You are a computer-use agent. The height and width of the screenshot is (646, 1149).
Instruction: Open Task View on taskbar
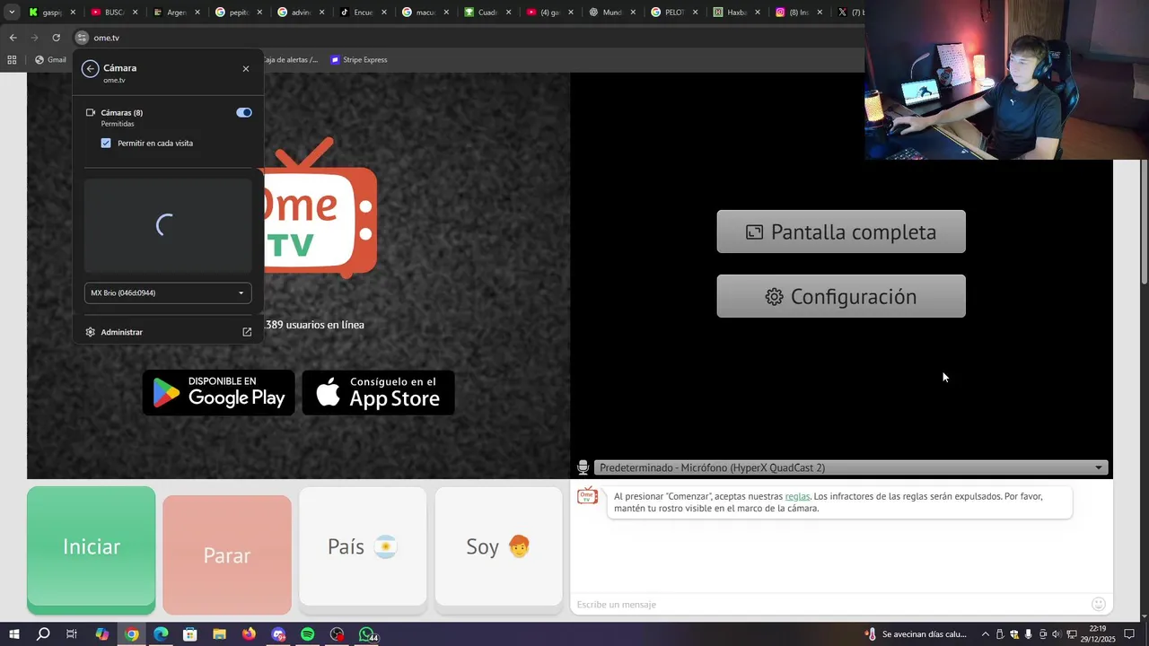pos(72,634)
